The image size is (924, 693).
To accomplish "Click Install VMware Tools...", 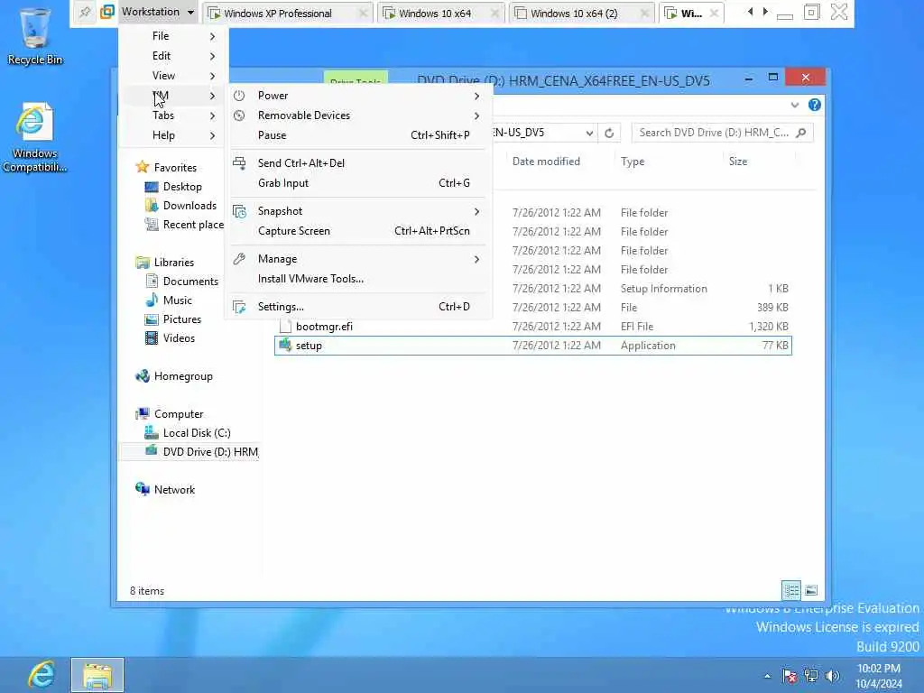I will [x=358, y=279].
